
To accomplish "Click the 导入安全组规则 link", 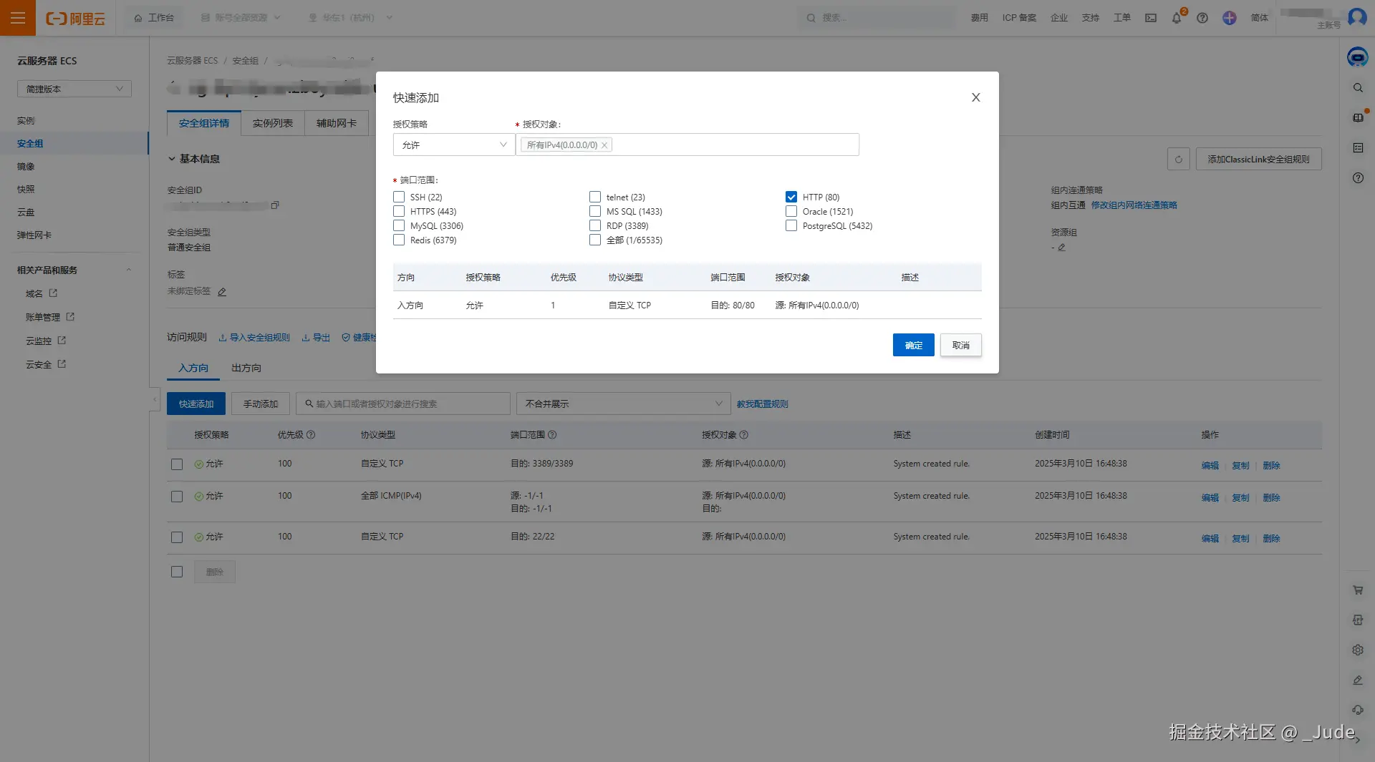I will [254, 338].
